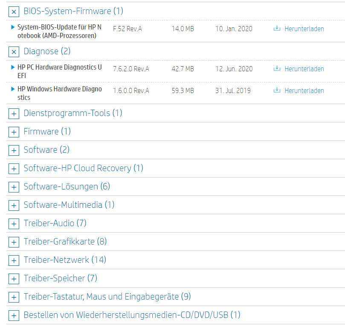Screen dimensions: 345x335
Task: Expand the Treiber-Audio plus box
Action: (x=14, y=224)
